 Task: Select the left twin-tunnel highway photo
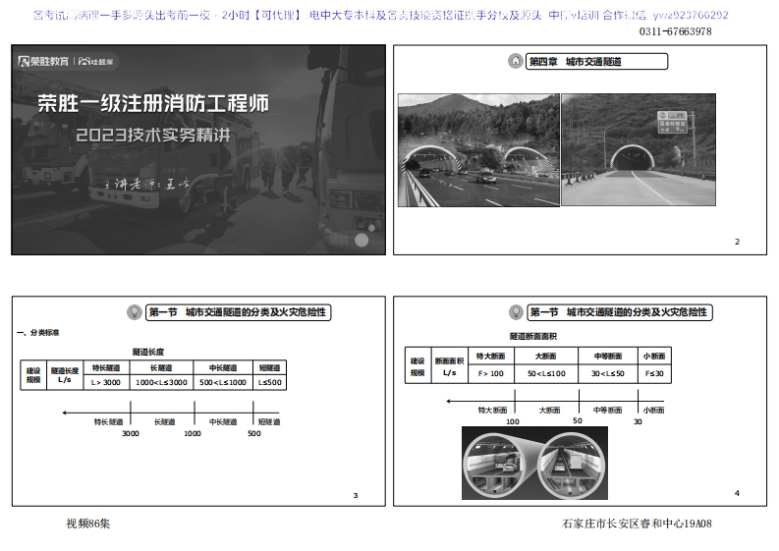pos(478,149)
